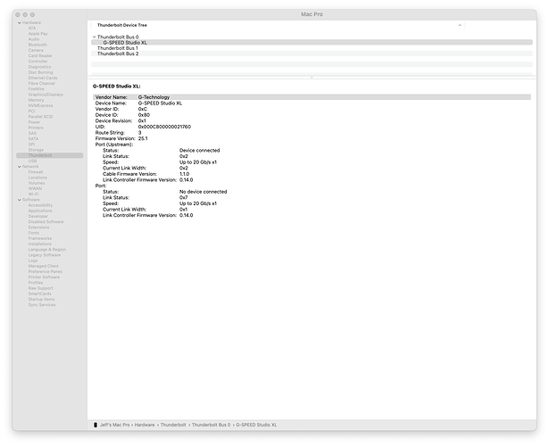Open Startup Items in sidebar
Viewport: 549px width, 446px height.
click(41, 300)
